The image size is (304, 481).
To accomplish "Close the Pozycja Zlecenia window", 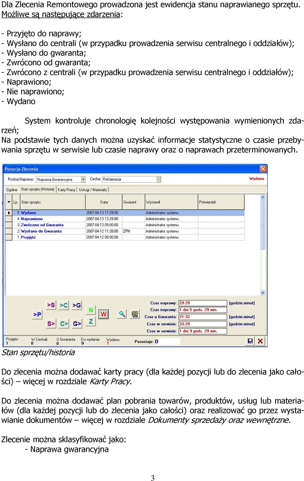I will pyautogui.click(x=263, y=169).
